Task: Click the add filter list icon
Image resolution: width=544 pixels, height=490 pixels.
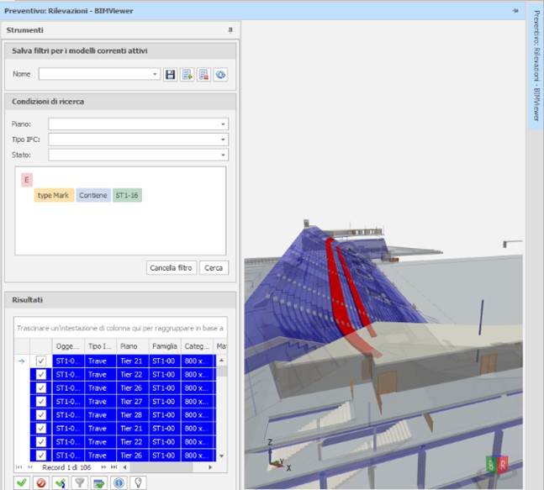Action: (x=187, y=75)
